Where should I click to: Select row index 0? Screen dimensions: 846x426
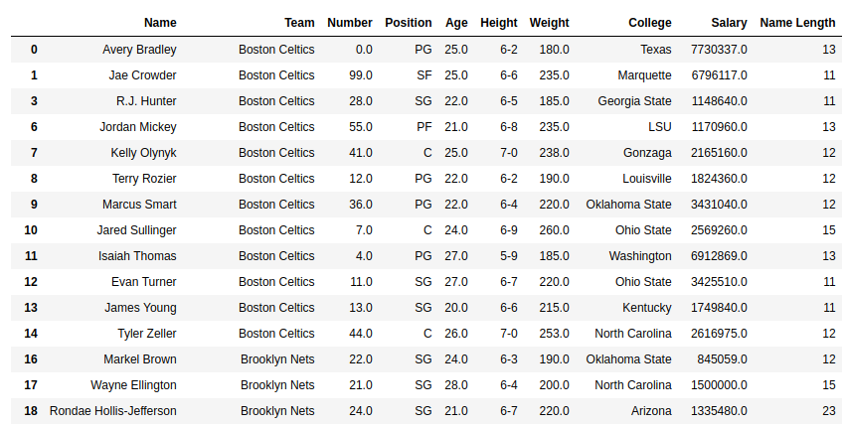click(34, 50)
